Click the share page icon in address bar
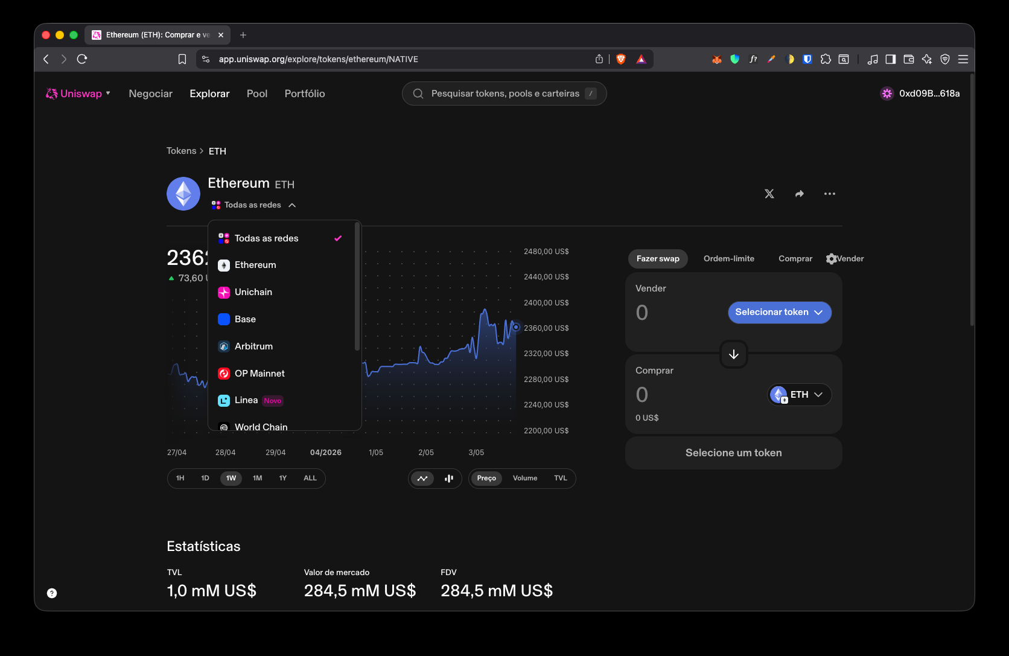 (599, 59)
